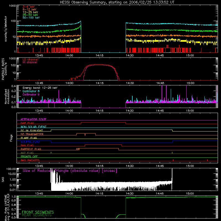This screenshot has height=221, width=221.
Task: Click the AAZ FLAG label
Action: (x=27, y=153)
